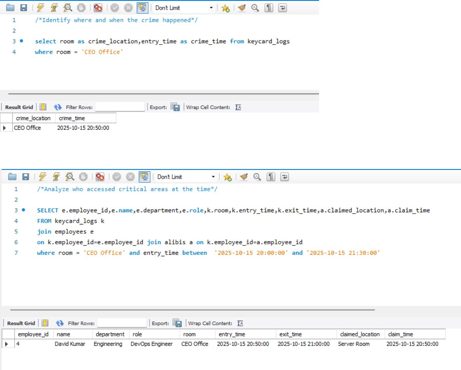Click line 3 breakpoint dot in upper editor
This screenshot has height=370, width=461.
pyautogui.click(x=21, y=41)
